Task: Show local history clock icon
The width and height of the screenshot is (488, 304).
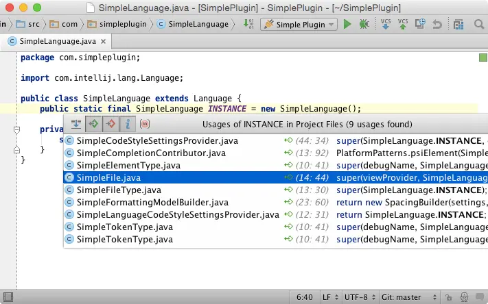Action: pyautogui.click(x=420, y=24)
